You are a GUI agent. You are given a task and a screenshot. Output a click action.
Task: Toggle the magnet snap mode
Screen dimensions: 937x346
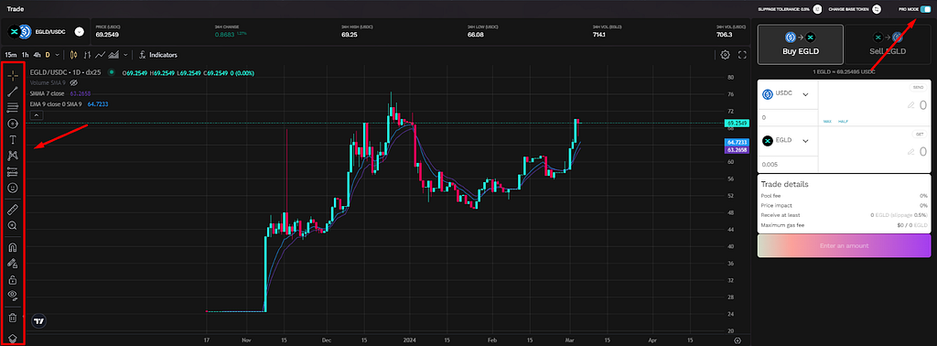[x=13, y=247]
